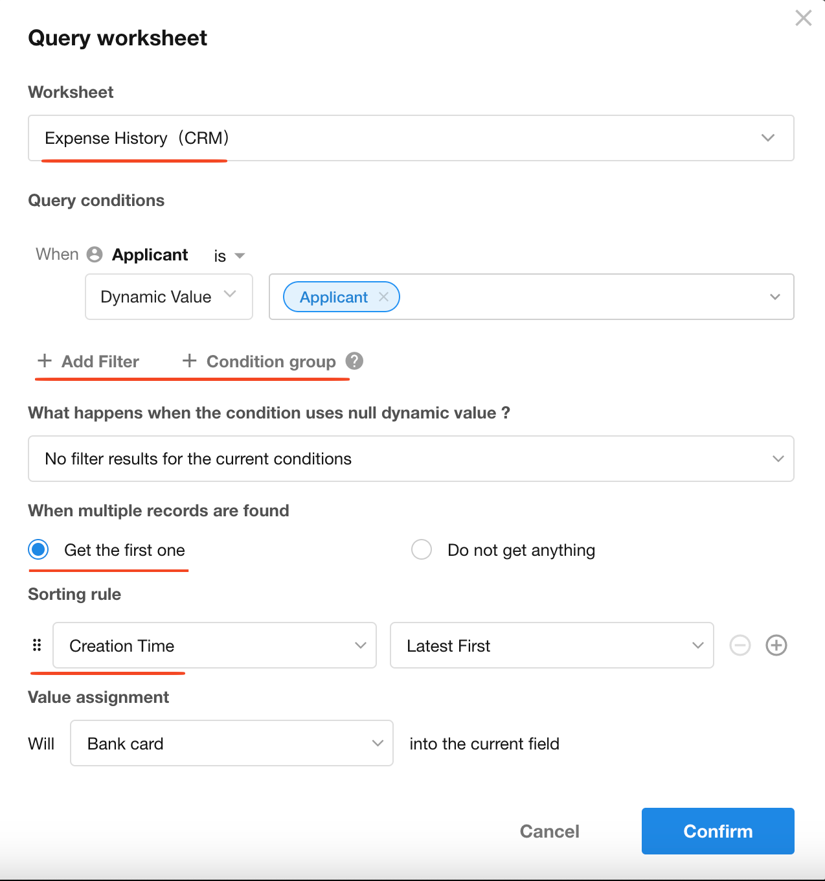This screenshot has width=825, height=881.
Task: Open the null dynamic value handling dropdown
Action: click(411, 459)
